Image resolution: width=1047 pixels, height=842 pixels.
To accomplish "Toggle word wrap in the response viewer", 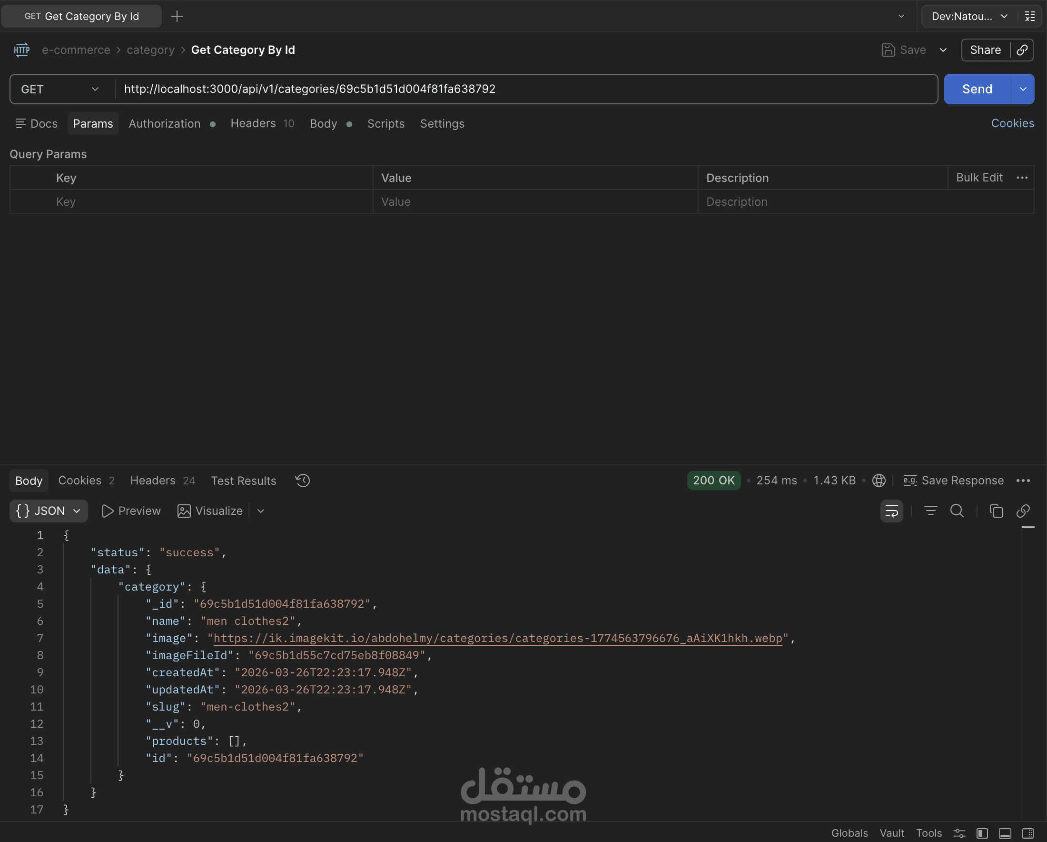I will [x=891, y=511].
